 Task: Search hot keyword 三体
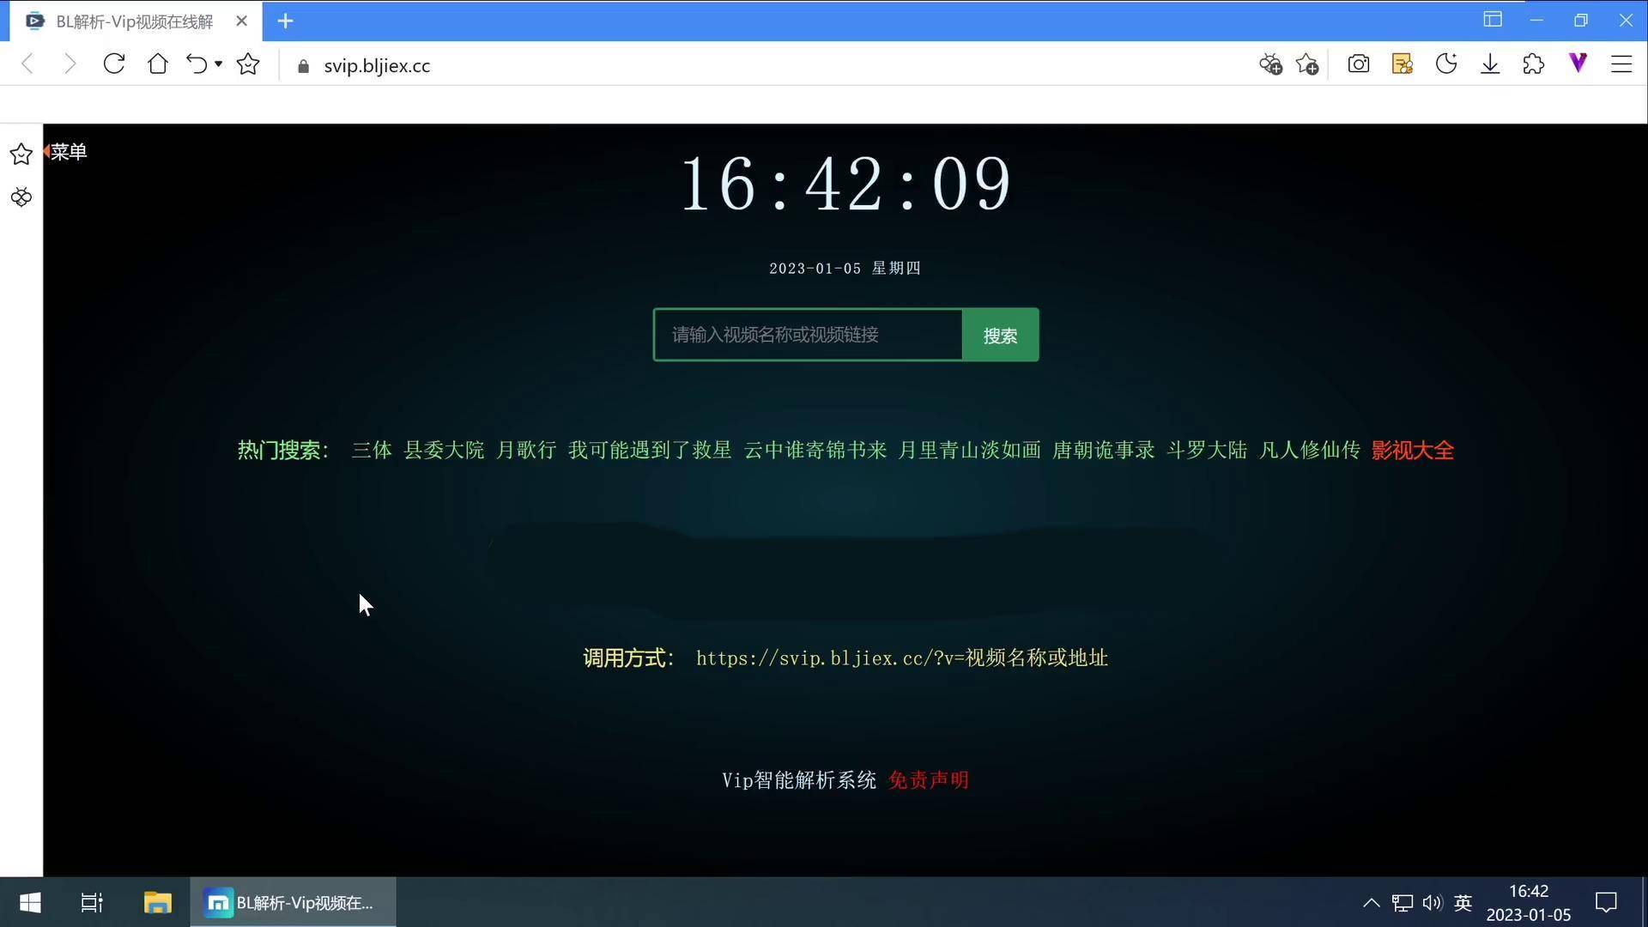point(371,450)
